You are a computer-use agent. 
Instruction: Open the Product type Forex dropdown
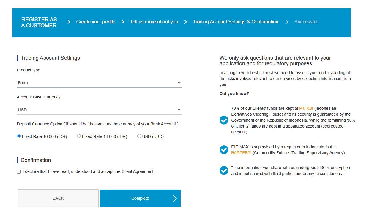(99, 83)
